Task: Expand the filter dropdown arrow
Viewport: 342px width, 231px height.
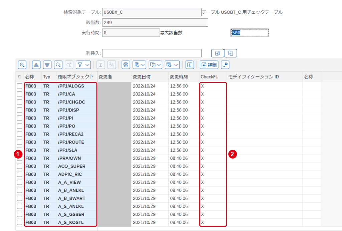Action: [x=88, y=65]
